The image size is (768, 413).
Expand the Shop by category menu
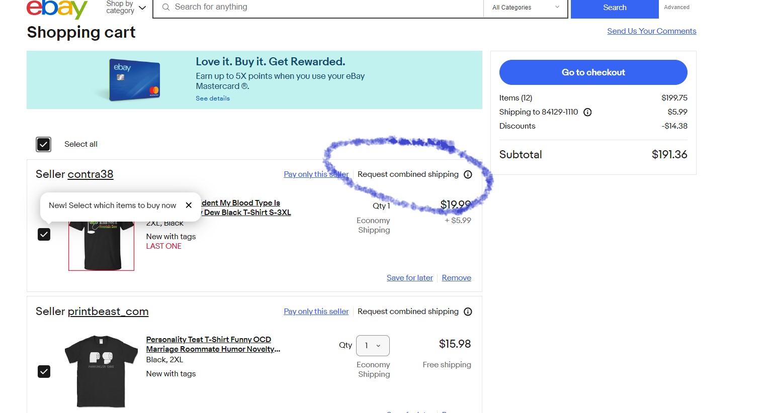(x=126, y=7)
